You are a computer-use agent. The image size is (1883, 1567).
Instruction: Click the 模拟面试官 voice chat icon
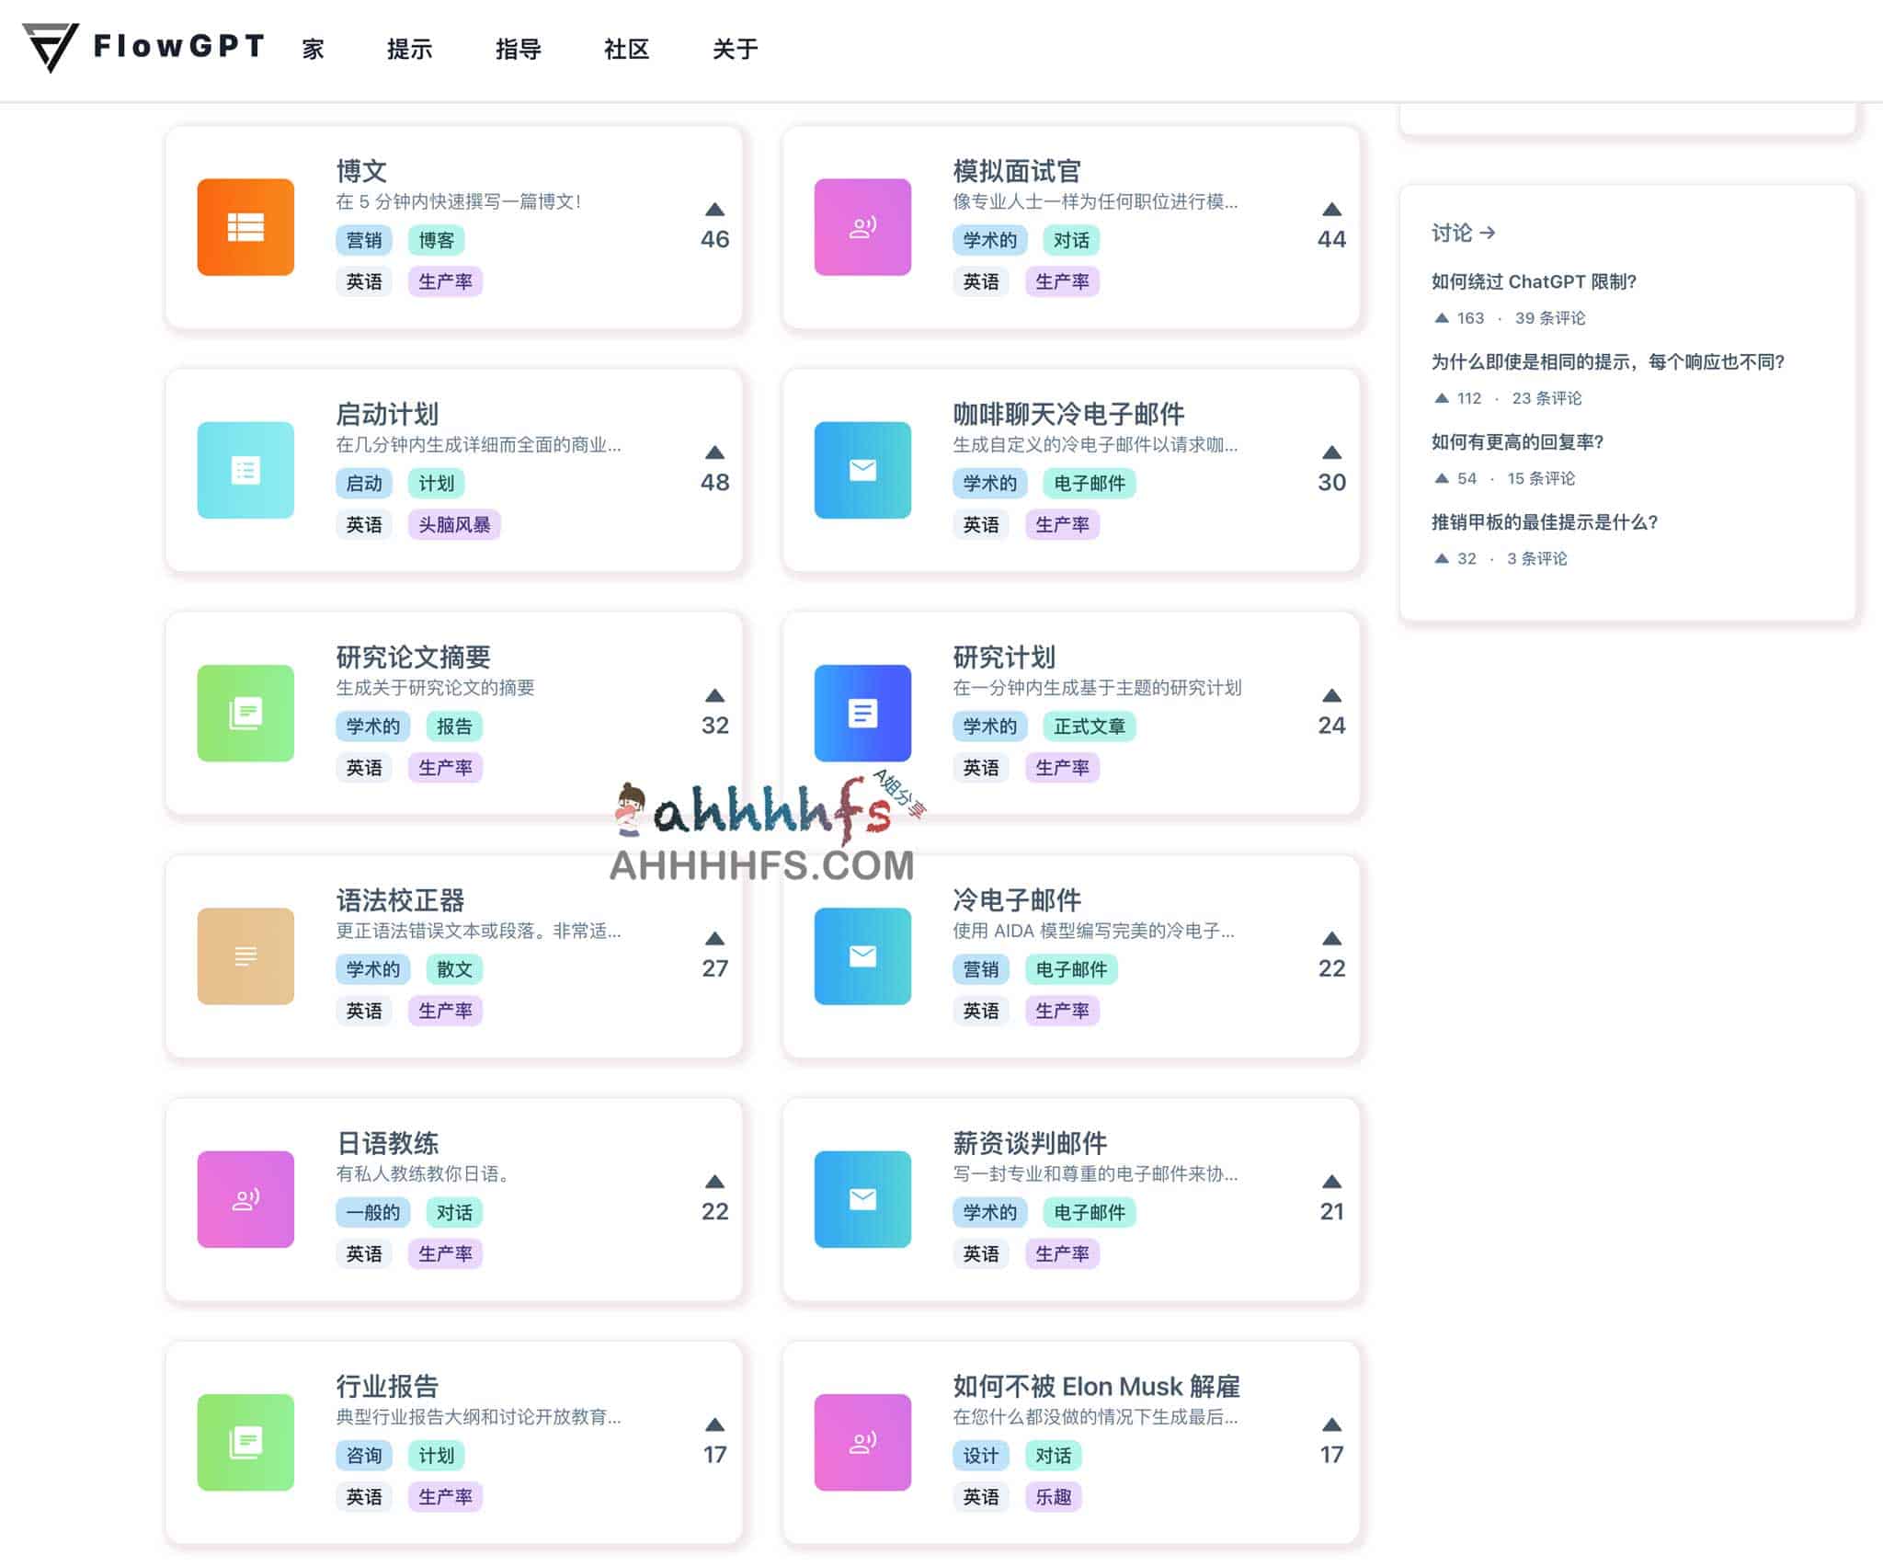[x=862, y=228]
